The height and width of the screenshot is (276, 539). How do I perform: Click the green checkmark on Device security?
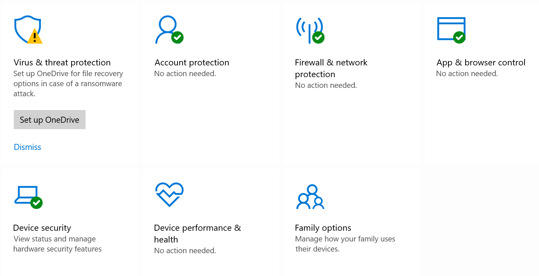click(37, 203)
